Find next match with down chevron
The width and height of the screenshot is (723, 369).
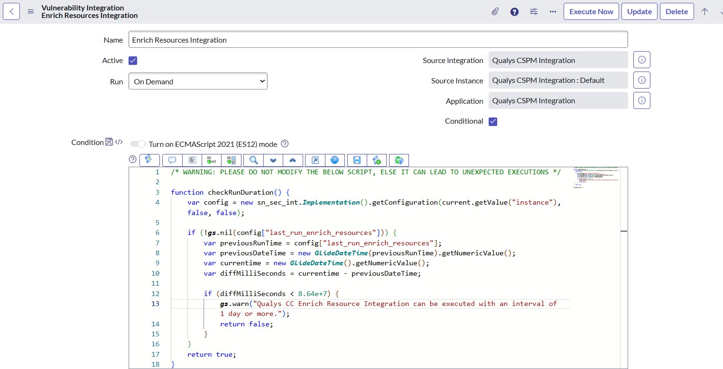click(x=273, y=160)
